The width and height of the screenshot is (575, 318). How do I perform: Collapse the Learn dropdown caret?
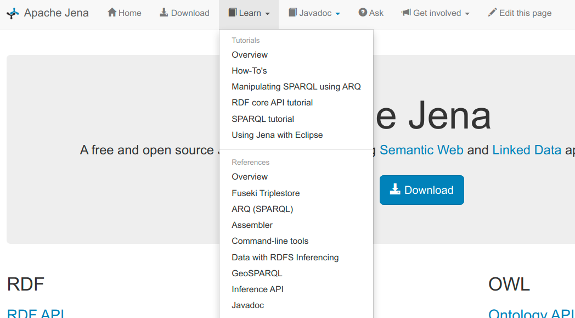click(x=267, y=14)
